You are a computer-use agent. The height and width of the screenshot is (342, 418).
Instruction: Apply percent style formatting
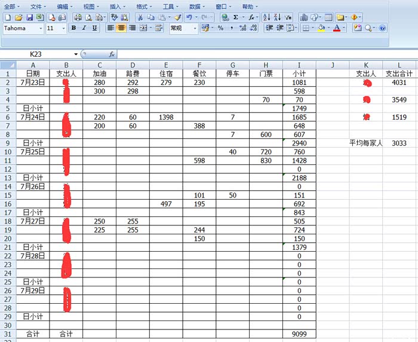221,28
